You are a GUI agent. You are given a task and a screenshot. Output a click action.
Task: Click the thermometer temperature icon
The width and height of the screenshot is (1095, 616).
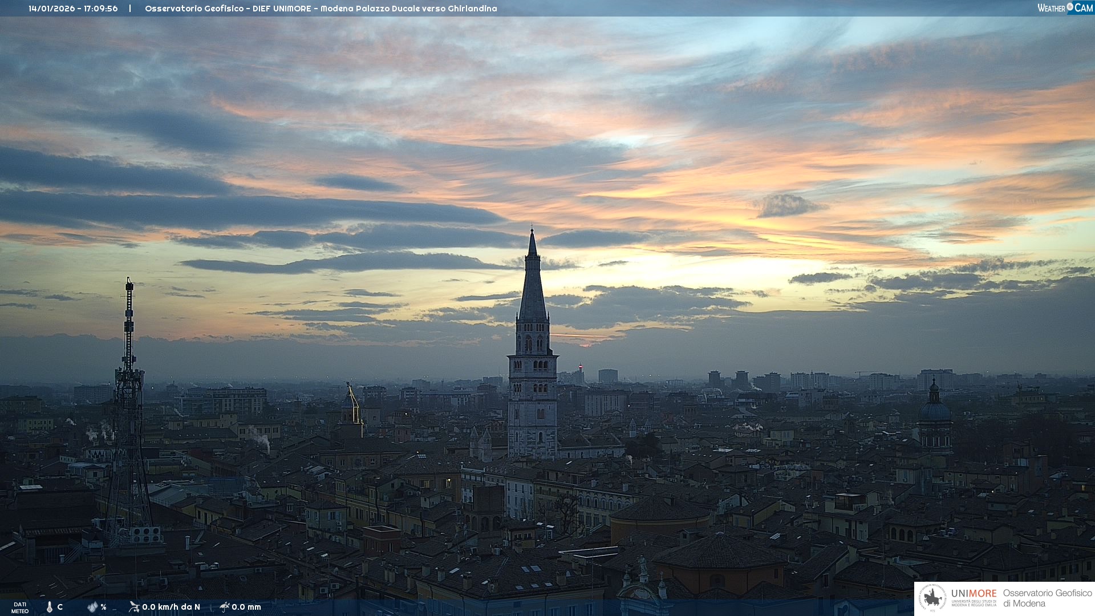click(x=50, y=607)
